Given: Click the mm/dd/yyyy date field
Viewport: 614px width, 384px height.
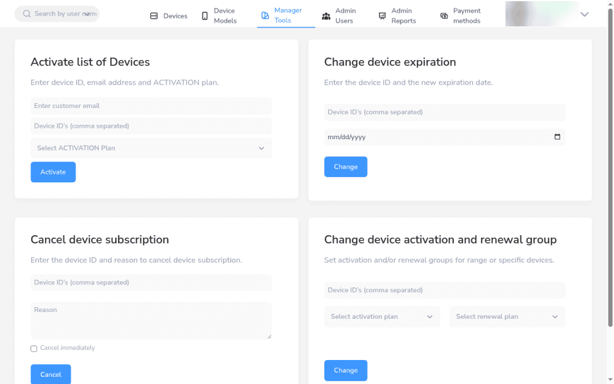Looking at the screenshot, I should click(x=445, y=137).
